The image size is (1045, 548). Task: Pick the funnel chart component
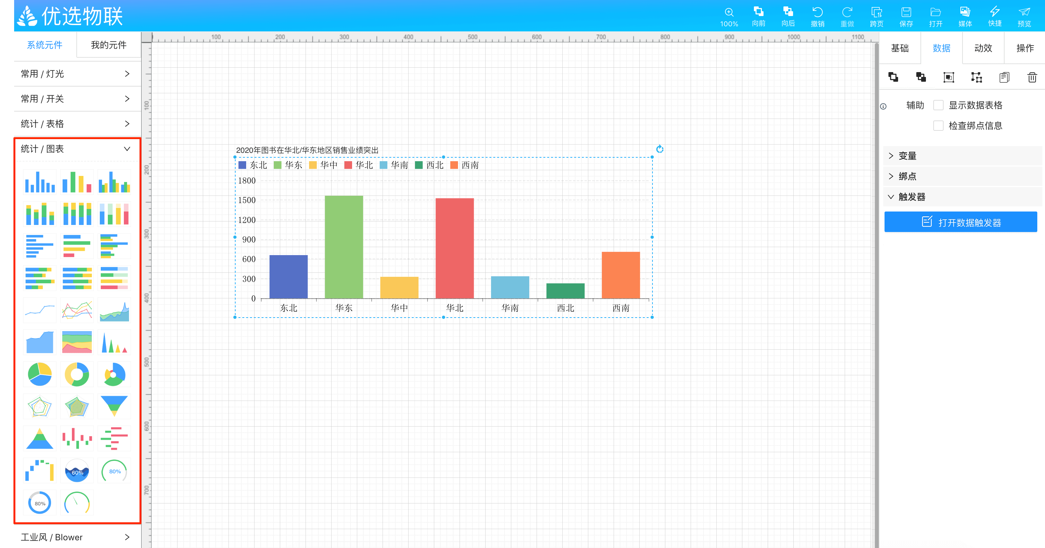114,406
